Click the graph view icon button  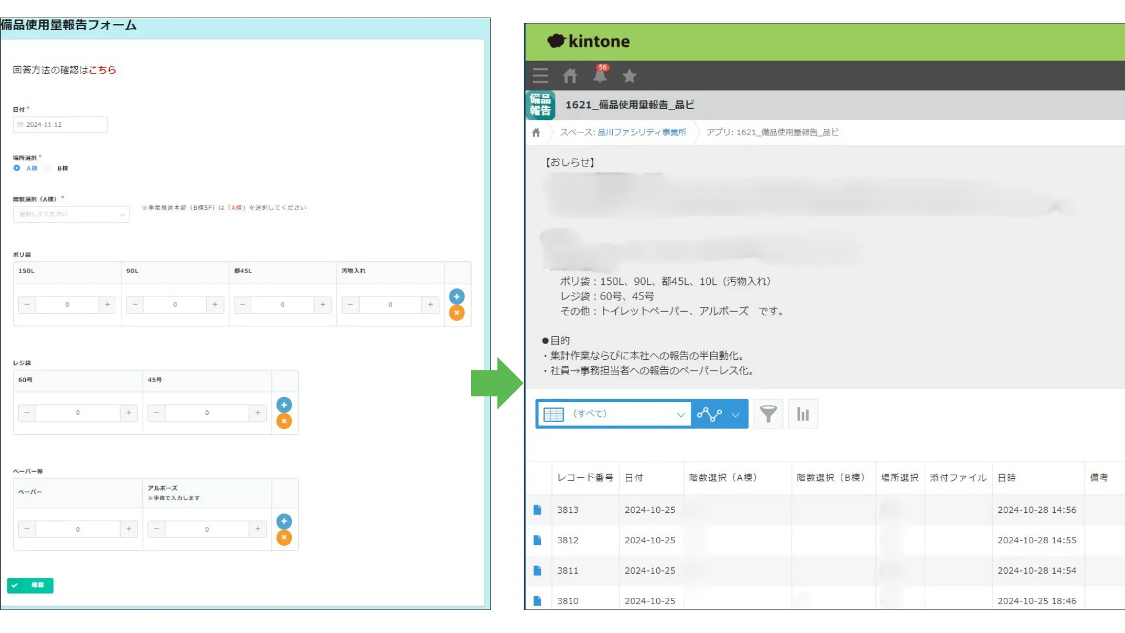(710, 414)
